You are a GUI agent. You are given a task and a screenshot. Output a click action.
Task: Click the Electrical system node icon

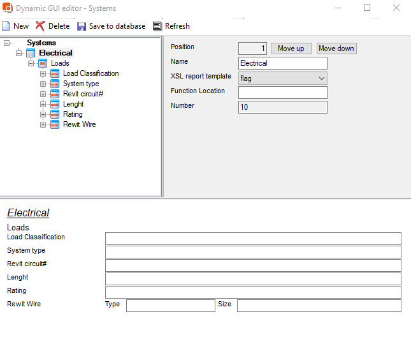coord(31,53)
